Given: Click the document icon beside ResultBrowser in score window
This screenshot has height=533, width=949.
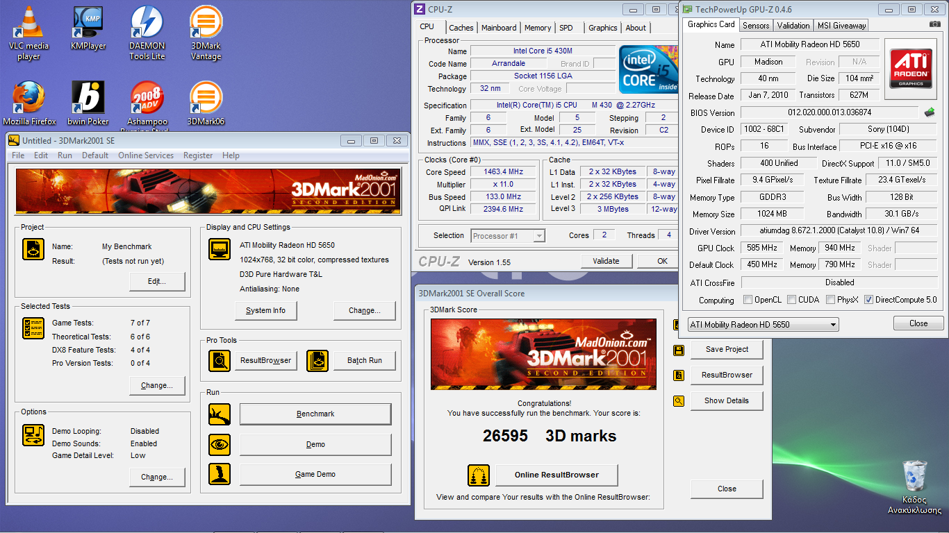Looking at the screenshot, I should pyautogui.click(x=679, y=375).
